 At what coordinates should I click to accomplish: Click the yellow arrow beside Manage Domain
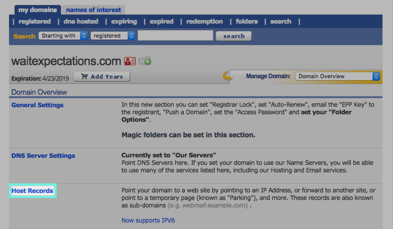point(228,77)
